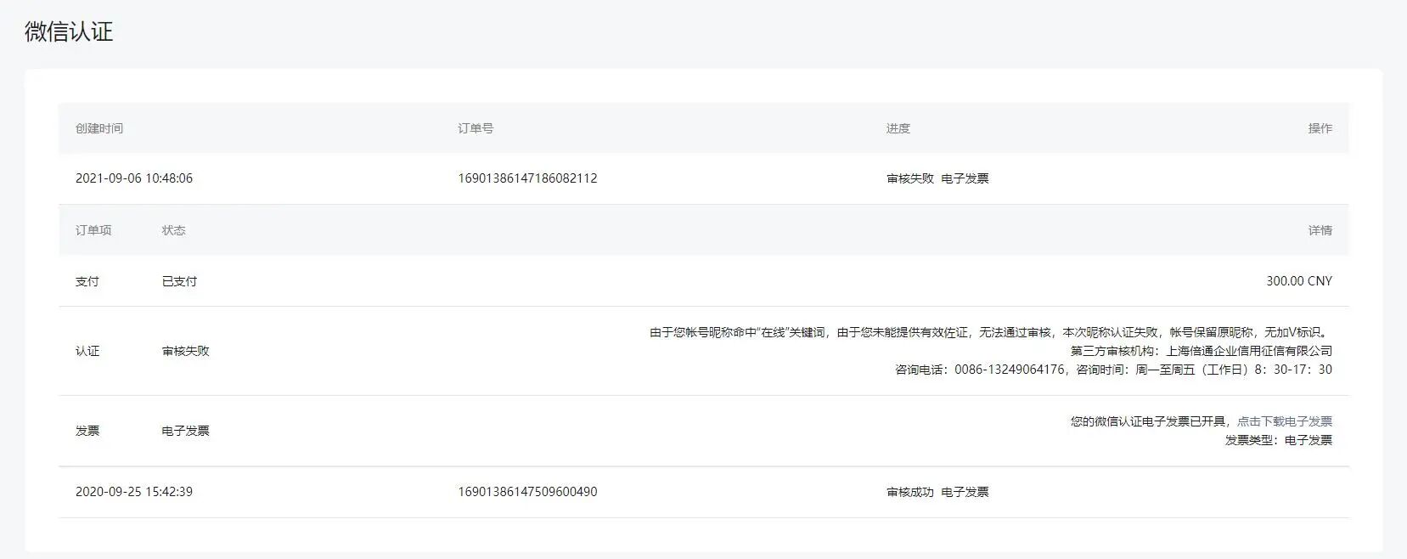Click the 详情 sub-table header

pyautogui.click(x=1320, y=230)
